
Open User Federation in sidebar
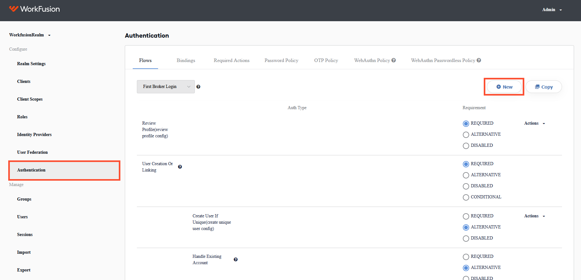coord(32,152)
